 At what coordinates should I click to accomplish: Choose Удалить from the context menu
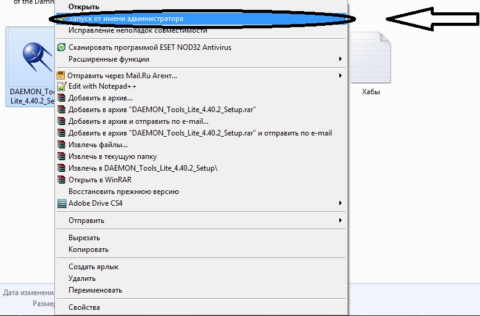point(201,278)
